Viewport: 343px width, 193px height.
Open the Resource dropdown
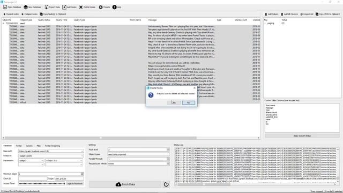[82, 156]
